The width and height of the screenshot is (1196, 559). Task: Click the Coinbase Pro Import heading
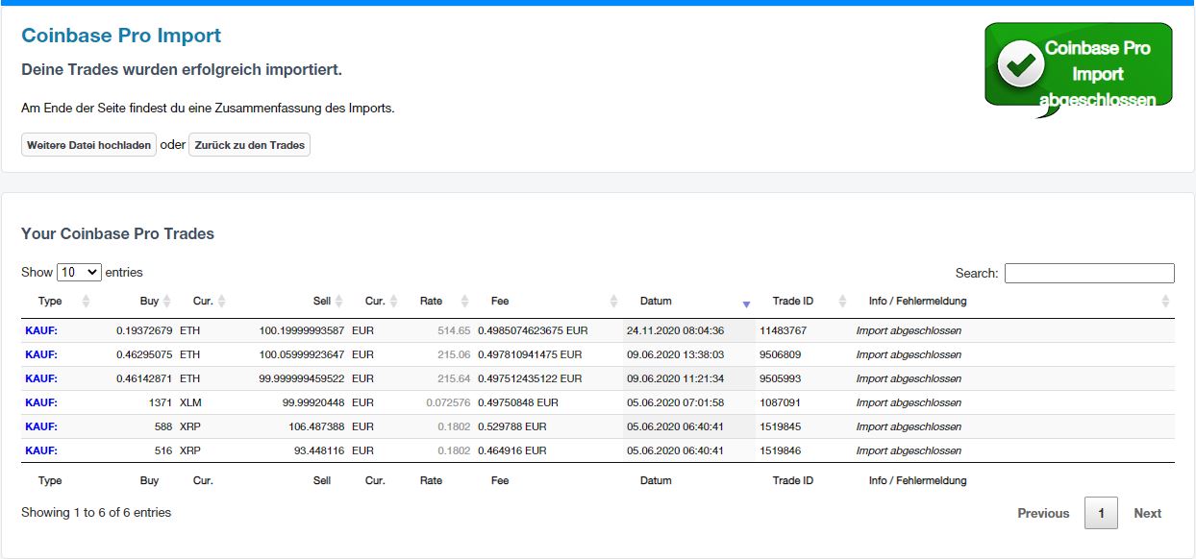pos(121,36)
